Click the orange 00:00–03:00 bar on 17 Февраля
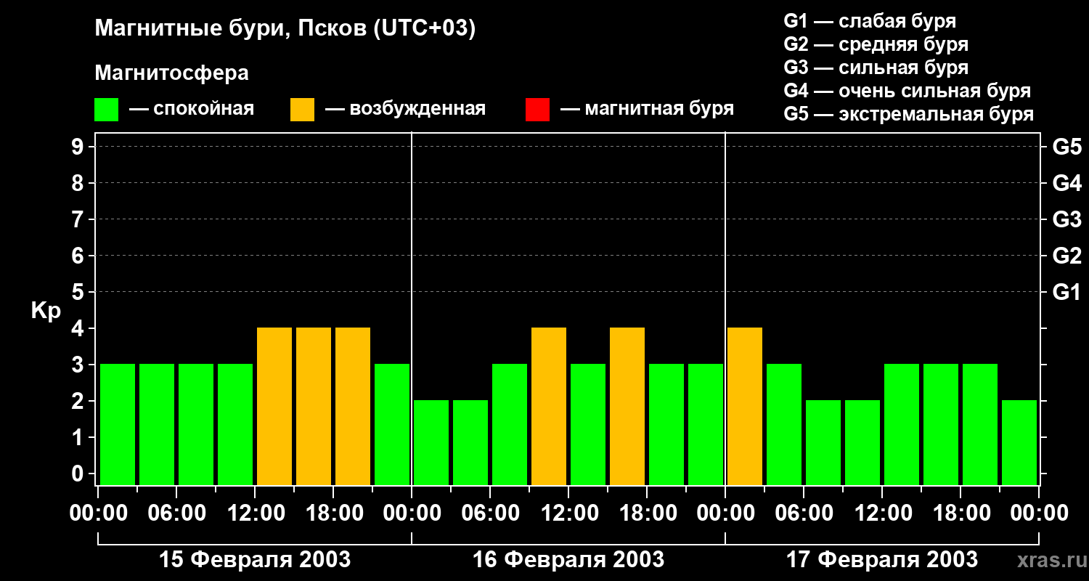 (745, 406)
